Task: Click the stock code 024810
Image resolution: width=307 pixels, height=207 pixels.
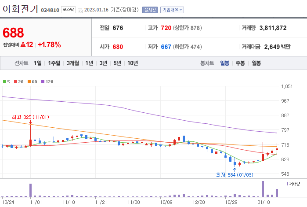Action: [x=50, y=10]
